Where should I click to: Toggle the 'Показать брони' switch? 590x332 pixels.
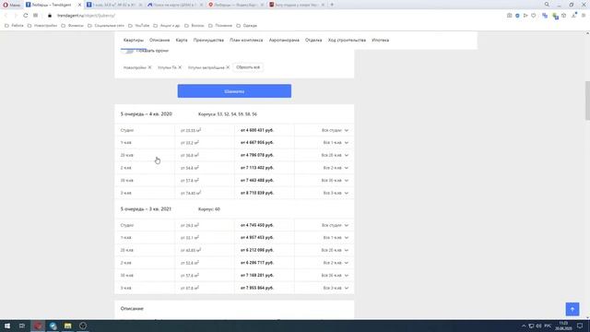(127, 51)
